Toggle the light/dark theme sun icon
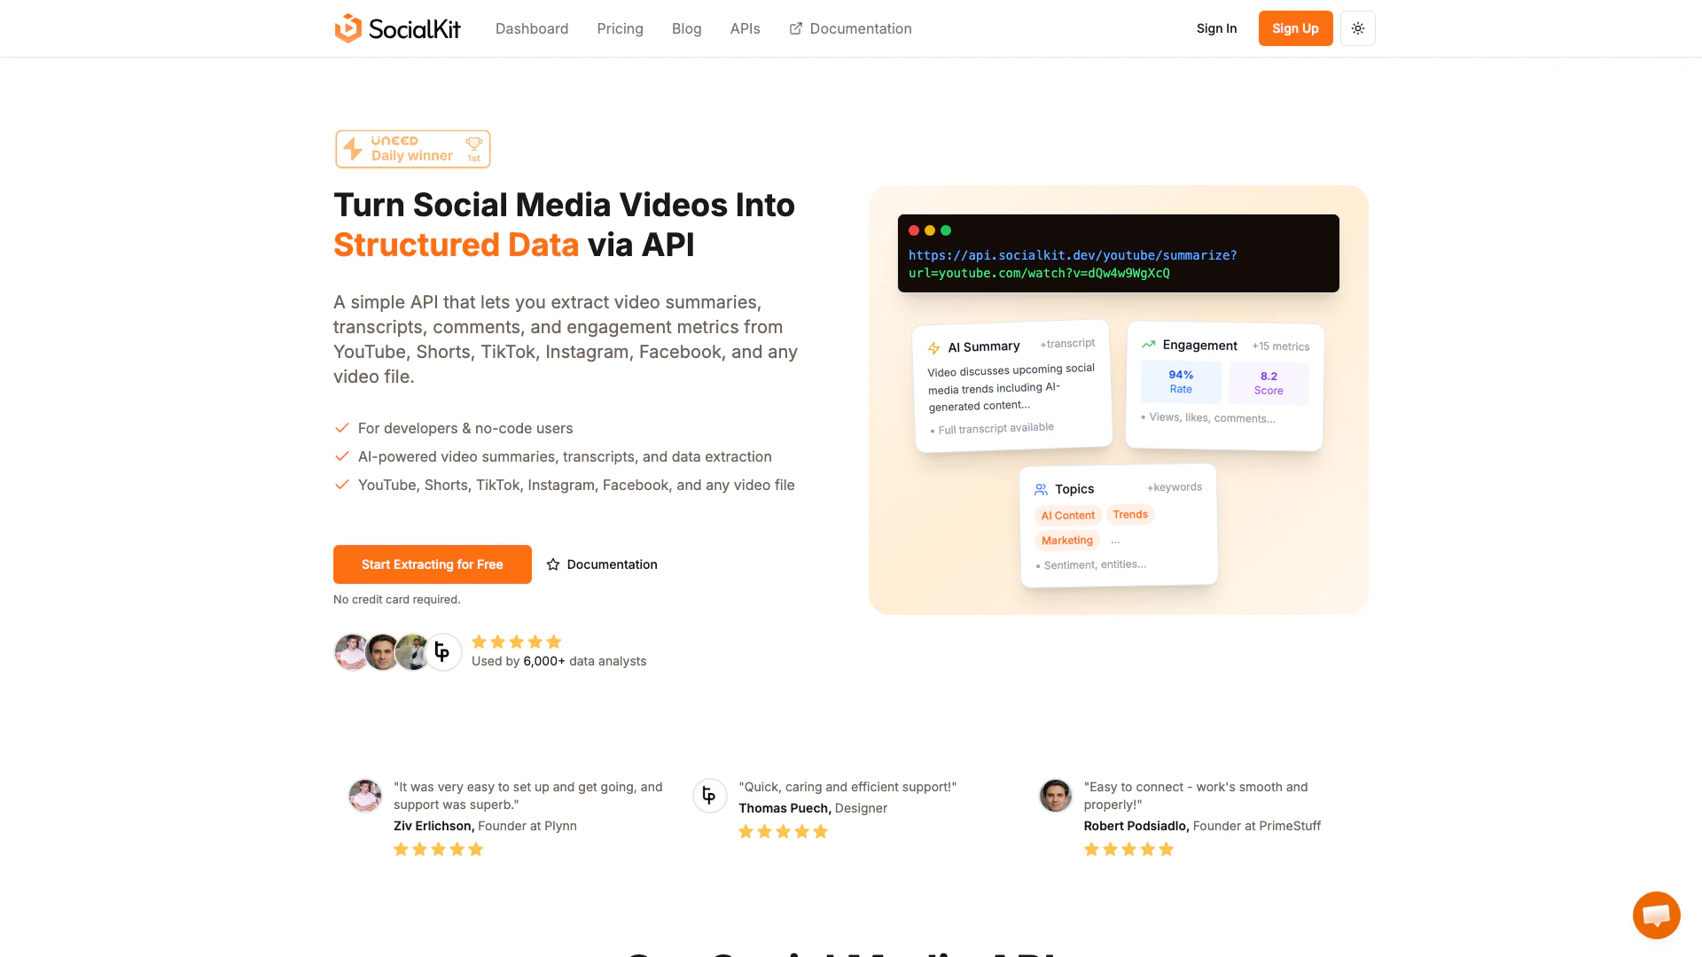 tap(1358, 28)
